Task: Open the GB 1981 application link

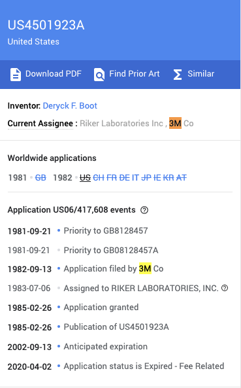Action: tap(40, 178)
